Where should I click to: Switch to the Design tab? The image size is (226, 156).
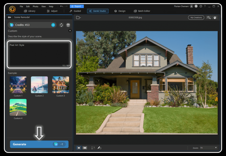pyautogui.click(x=120, y=11)
